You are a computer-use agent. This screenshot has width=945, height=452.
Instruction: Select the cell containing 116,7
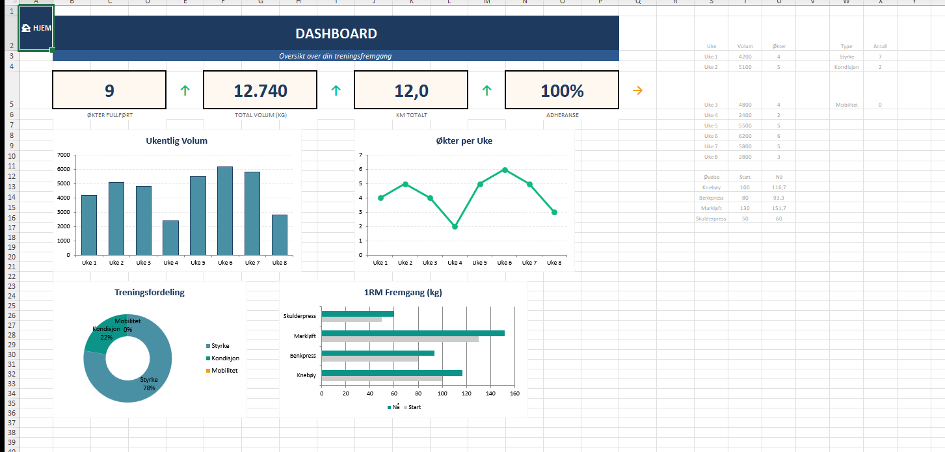point(779,187)
